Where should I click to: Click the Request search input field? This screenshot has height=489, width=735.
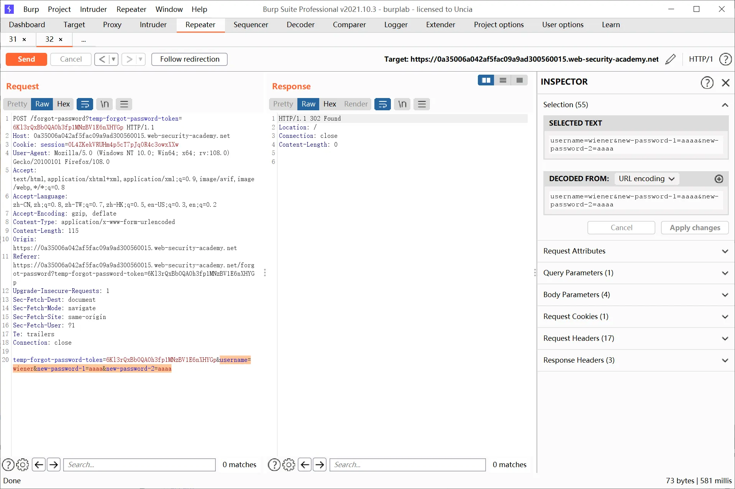[139, 465]
